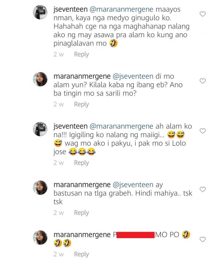Viewport: 217px width, 262px height.
Task: Like marananmergene's 'bastusan na tlga' comment
Action: pos(203,189)
